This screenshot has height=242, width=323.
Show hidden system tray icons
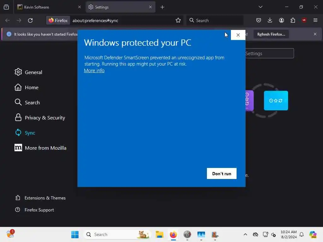pyautogui.click(x=245, y=234)
